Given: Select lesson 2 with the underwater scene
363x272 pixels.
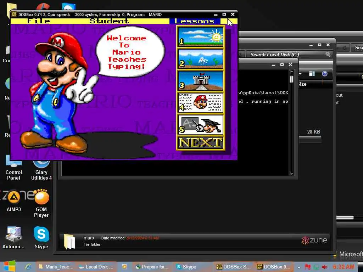Looking at the screenshot, I should (x=201, y=58).
